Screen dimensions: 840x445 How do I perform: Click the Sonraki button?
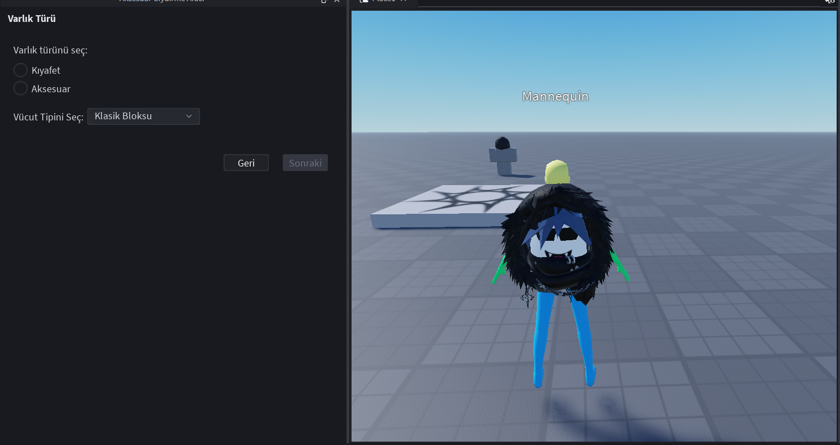305,163
